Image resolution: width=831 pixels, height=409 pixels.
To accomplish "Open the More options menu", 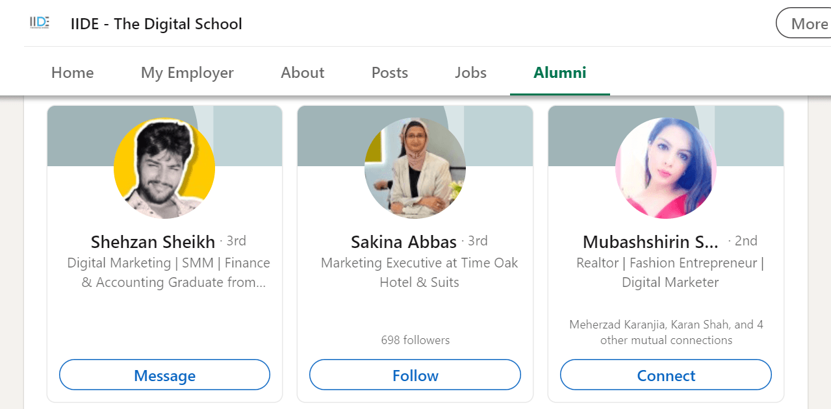I will tap(808, 23).
